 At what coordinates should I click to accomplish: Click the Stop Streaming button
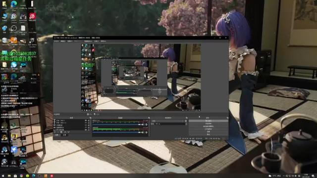click(x=208, y=121)
